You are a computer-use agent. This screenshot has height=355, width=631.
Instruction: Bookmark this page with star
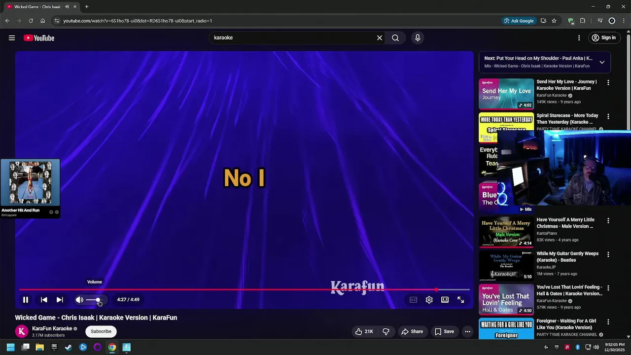pos(554,21)
